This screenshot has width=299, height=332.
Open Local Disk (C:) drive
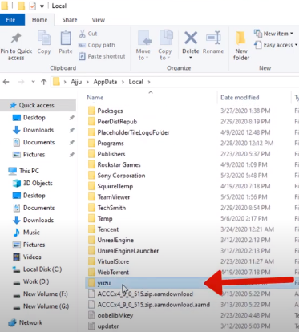(x=42, y=269)
